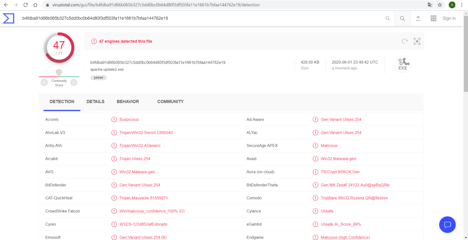Open the chat bubble button
Image resolution: width=468 pixels, height=240 pixels.
click(x=447, y=224)
